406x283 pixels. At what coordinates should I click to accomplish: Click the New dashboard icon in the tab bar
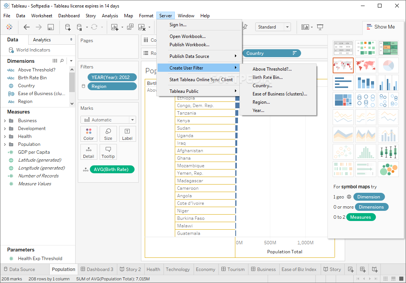coord(363,269)
